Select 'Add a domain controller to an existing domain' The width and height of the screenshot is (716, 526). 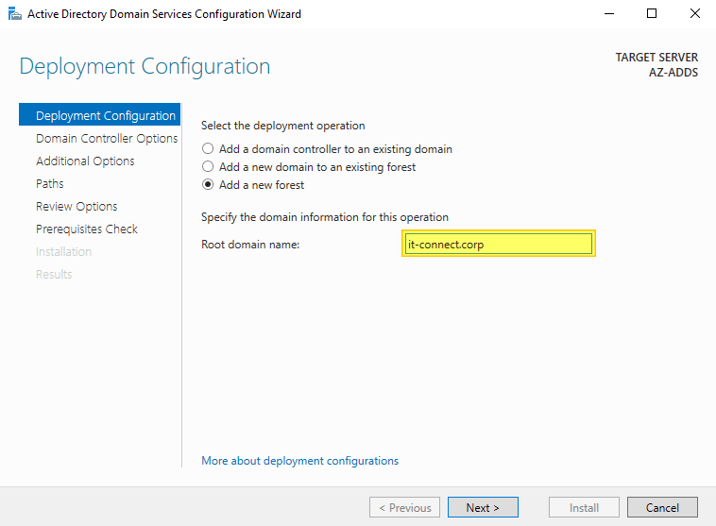pyautogui.click(x=208, y=149)
